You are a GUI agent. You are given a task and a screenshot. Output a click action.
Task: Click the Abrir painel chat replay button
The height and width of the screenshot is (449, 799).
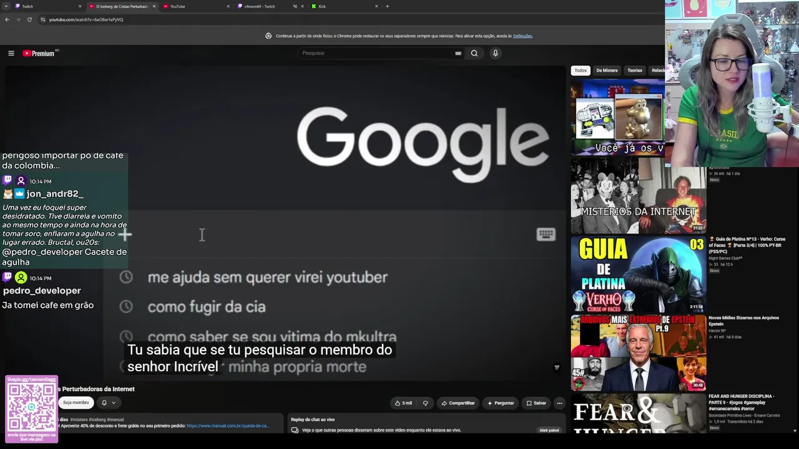(549, 430)
